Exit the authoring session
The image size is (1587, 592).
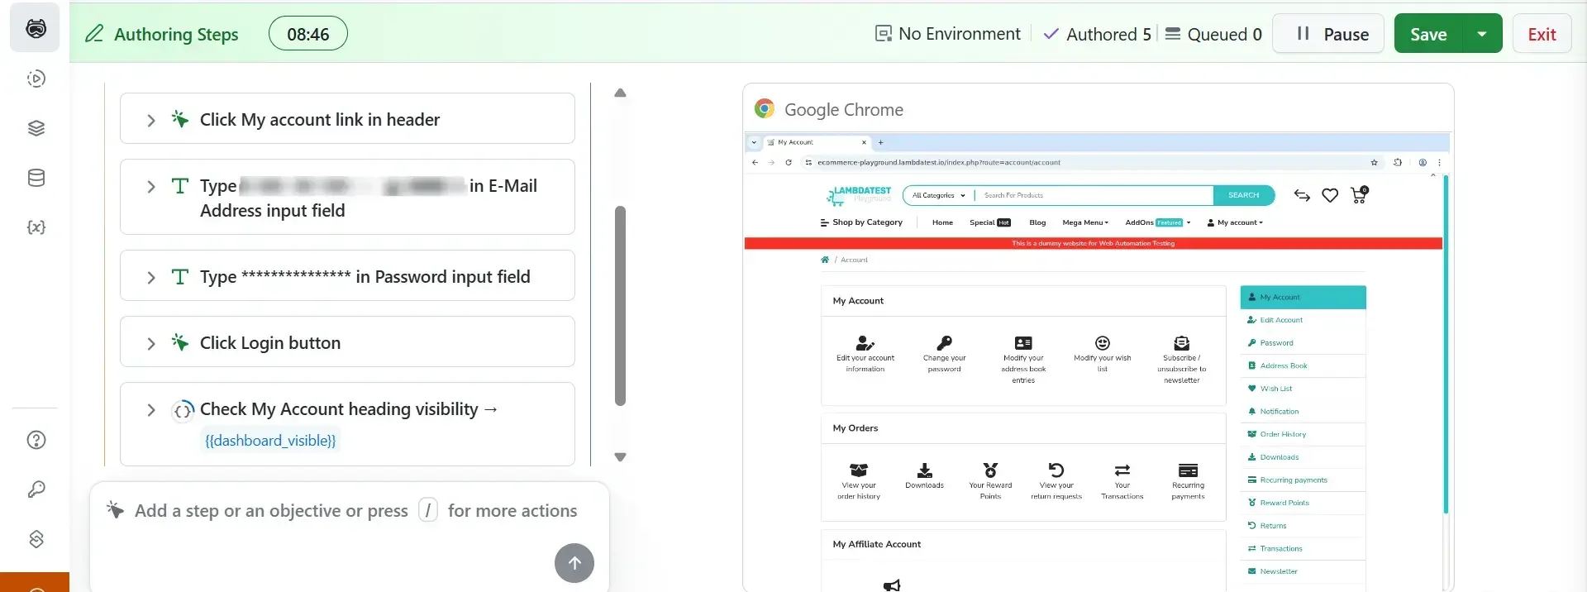point(1542,34)
